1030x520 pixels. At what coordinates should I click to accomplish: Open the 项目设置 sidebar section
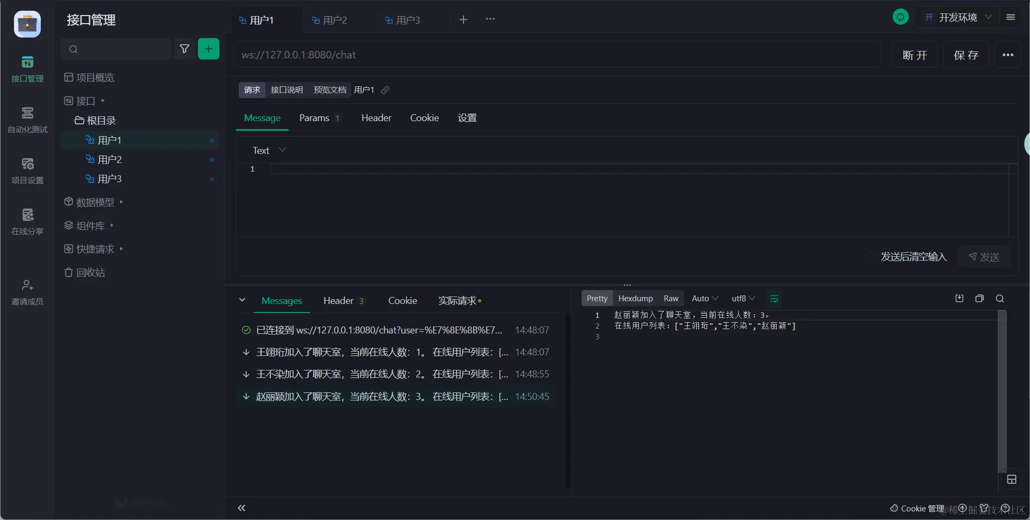(x=27, y=172)
